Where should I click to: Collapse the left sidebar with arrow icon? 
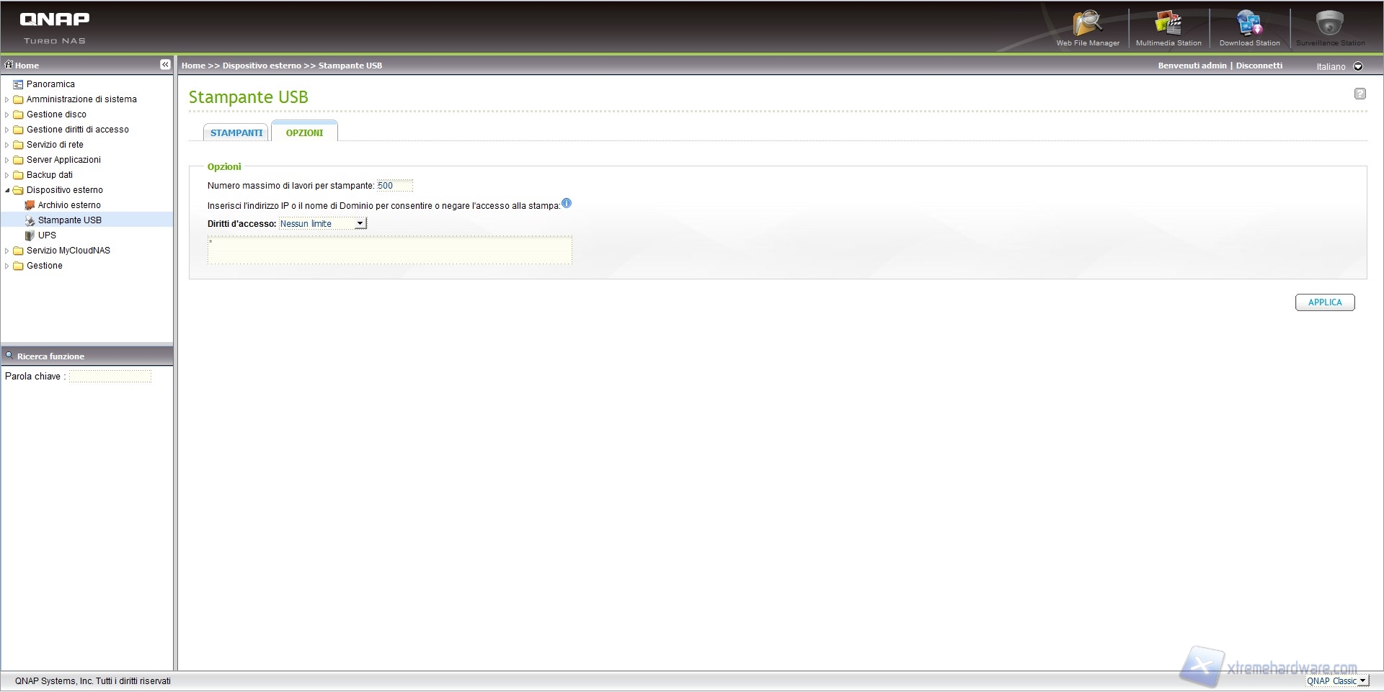[x=165, y=65]
